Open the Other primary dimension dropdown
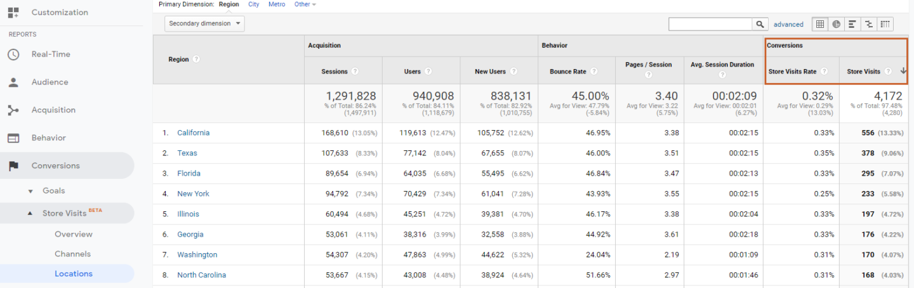Image resolution: width=914 pixels, height=288 pixels. 305,4
